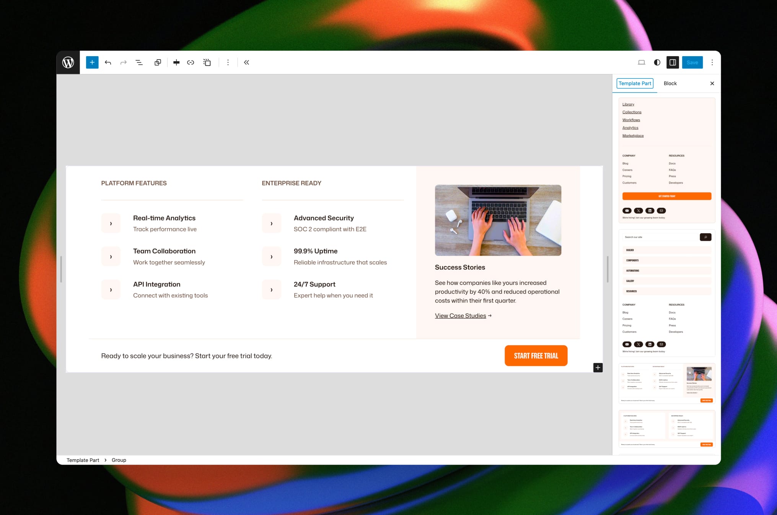Toggle the Settings sidebar
Screen dimensions: 777x515
tap(673, 62)
